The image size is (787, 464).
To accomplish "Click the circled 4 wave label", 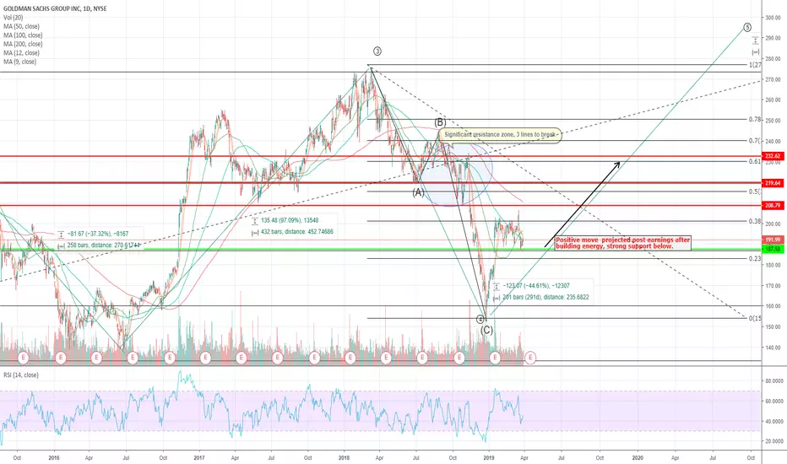I will (x=480, y=319).
